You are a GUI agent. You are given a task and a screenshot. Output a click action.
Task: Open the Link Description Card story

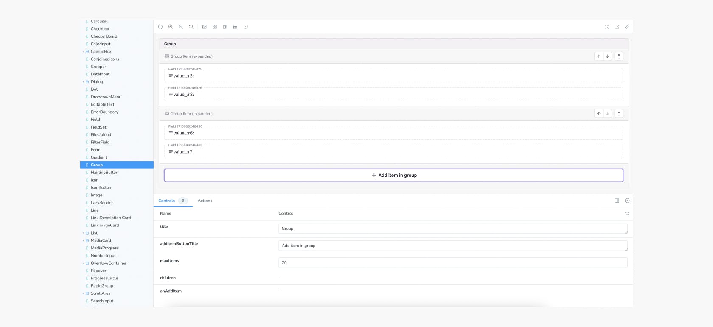coord(111,218)
